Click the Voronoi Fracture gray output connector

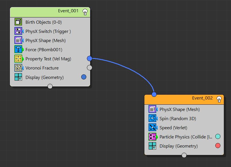click(x=89, y=68)
